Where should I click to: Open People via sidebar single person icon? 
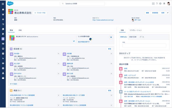tap(3, 73)
